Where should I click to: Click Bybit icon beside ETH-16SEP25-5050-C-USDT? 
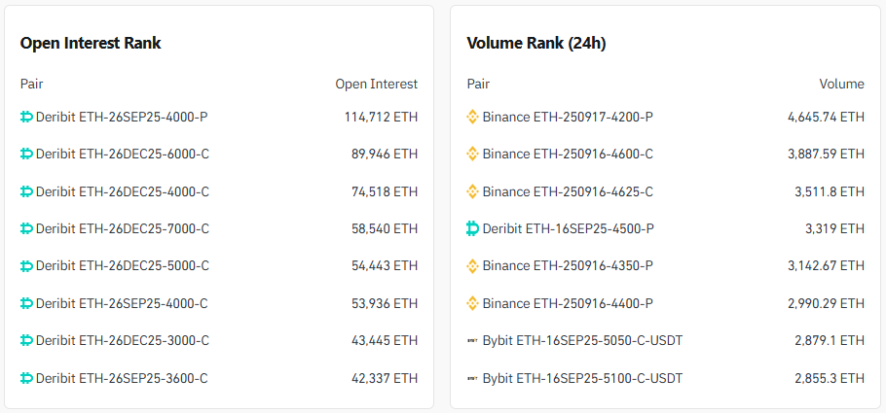472,341
